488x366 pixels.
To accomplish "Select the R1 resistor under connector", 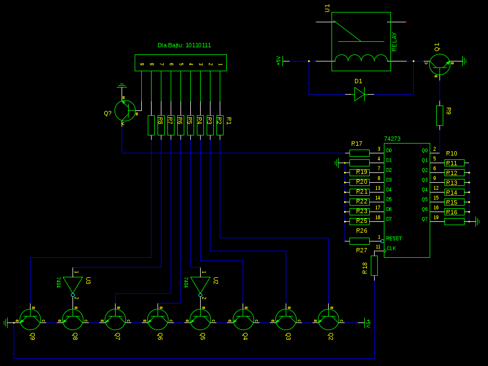I will pyautogui.click(x=220, y=125).
